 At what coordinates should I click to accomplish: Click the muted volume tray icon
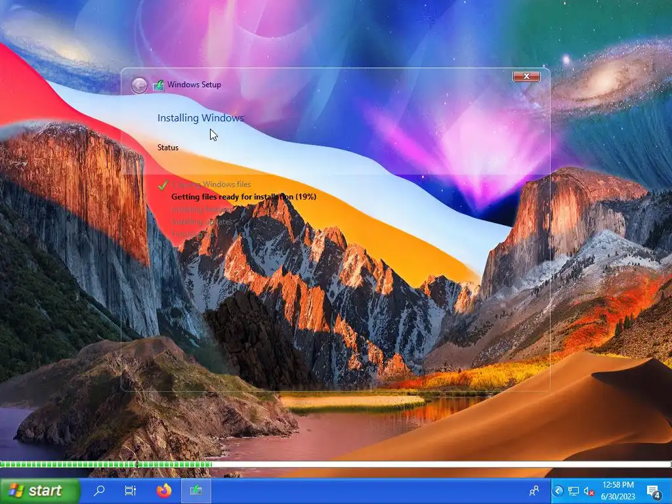pos(589,491)
